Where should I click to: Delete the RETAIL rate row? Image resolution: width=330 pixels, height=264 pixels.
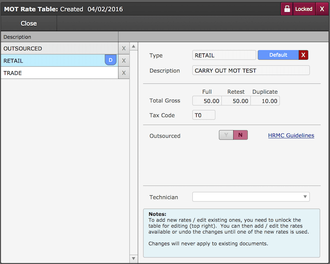(x=123, y=61)
